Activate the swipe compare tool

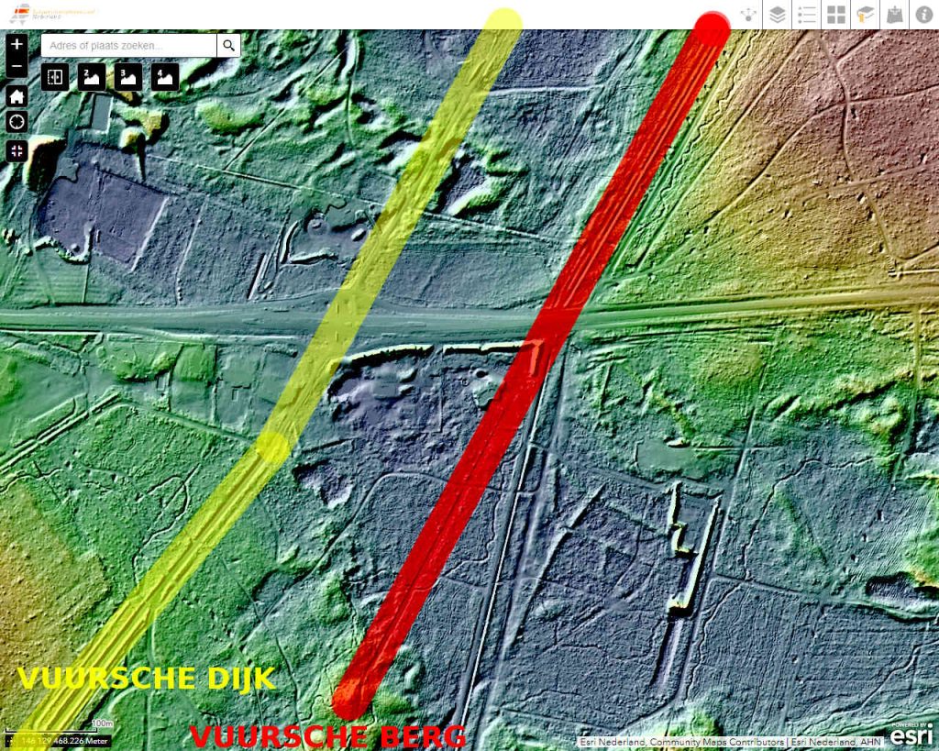point(55,77)
